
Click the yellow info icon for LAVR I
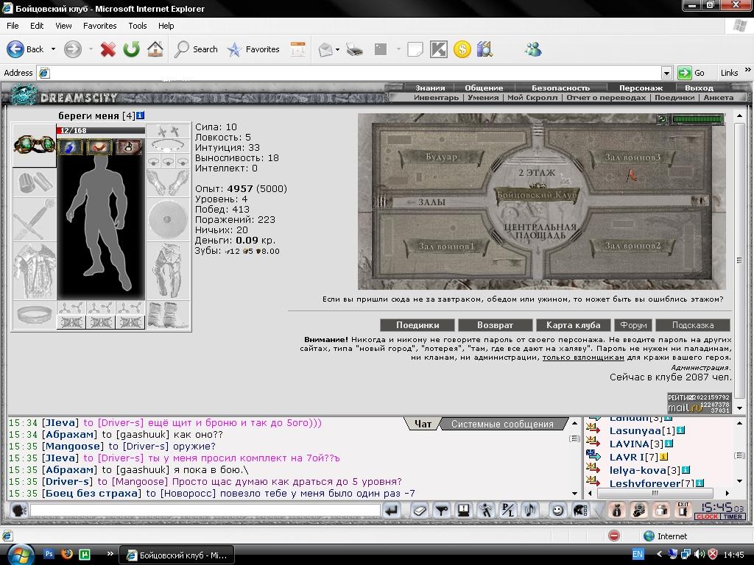point(663,456)
